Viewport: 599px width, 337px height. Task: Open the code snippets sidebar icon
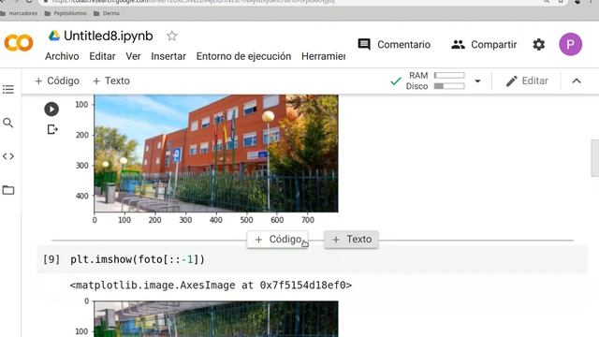[8, 156]
